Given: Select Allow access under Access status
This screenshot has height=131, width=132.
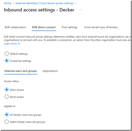Looking at the screenshot, I should click(7, 90).
